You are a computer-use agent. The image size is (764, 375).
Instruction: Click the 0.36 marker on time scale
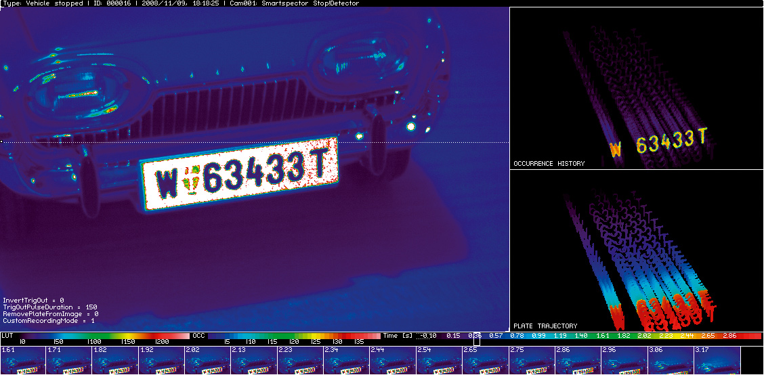pos(475,336)
